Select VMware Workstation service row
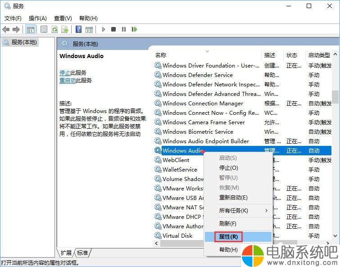340x267 pixels. click(243, 188)
